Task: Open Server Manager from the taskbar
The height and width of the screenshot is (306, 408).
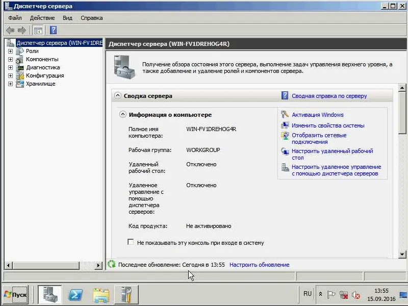Action: [49, 295]
